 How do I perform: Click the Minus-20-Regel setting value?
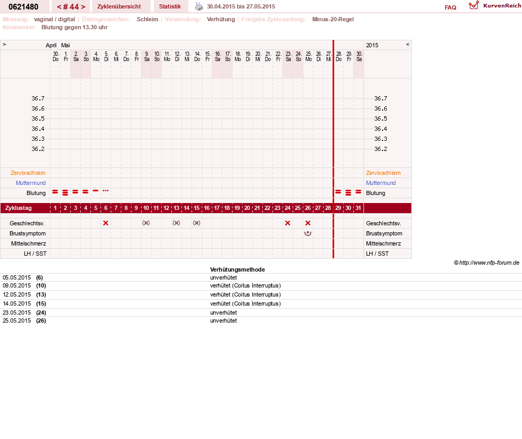[x=333, y=19]
